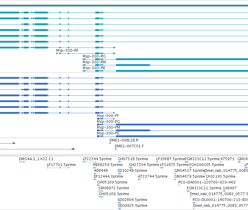Click the teal reference bar at top
Viewport: 248px width, 210px height.
pos(124,6)
